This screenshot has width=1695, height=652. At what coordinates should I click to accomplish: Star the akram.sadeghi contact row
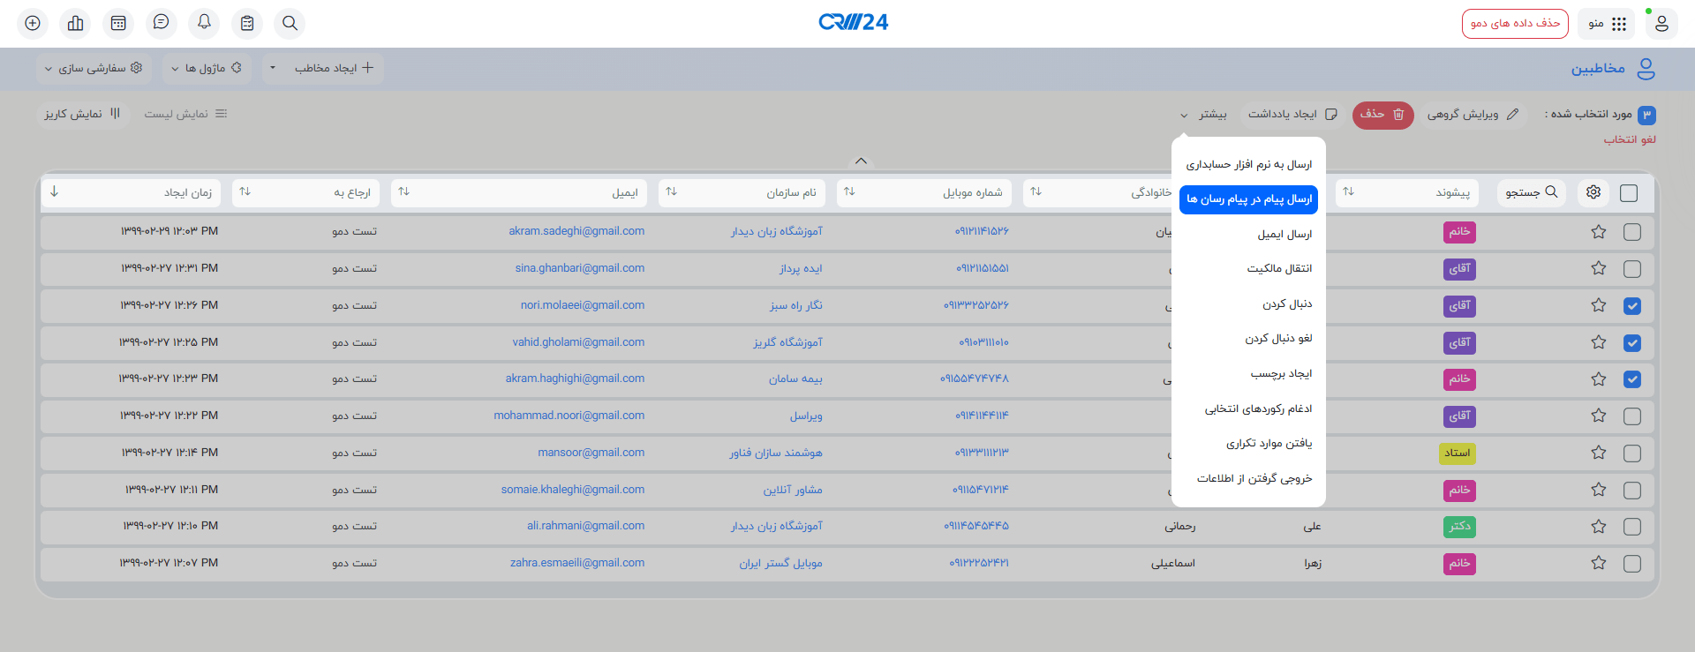[x=1599, y=232]
